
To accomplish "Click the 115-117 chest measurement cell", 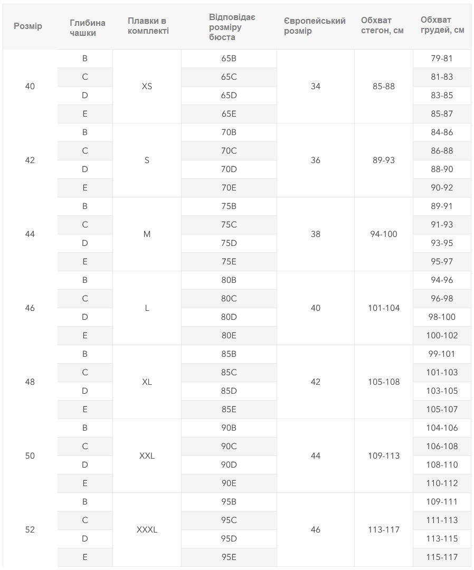I will pos(442,557).
